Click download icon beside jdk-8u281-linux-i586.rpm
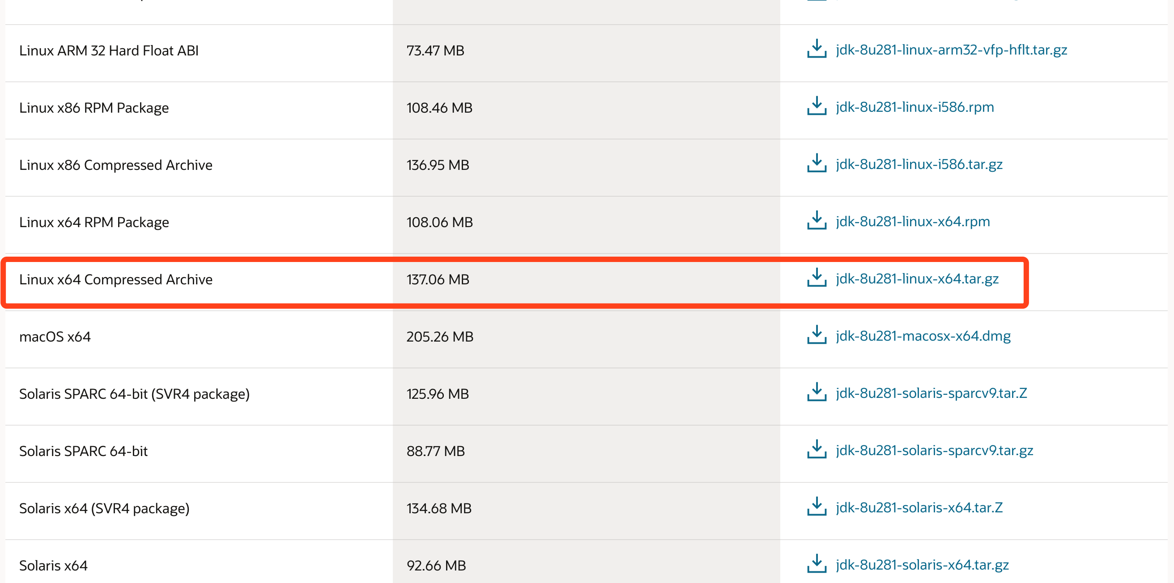 pos(817,106)
